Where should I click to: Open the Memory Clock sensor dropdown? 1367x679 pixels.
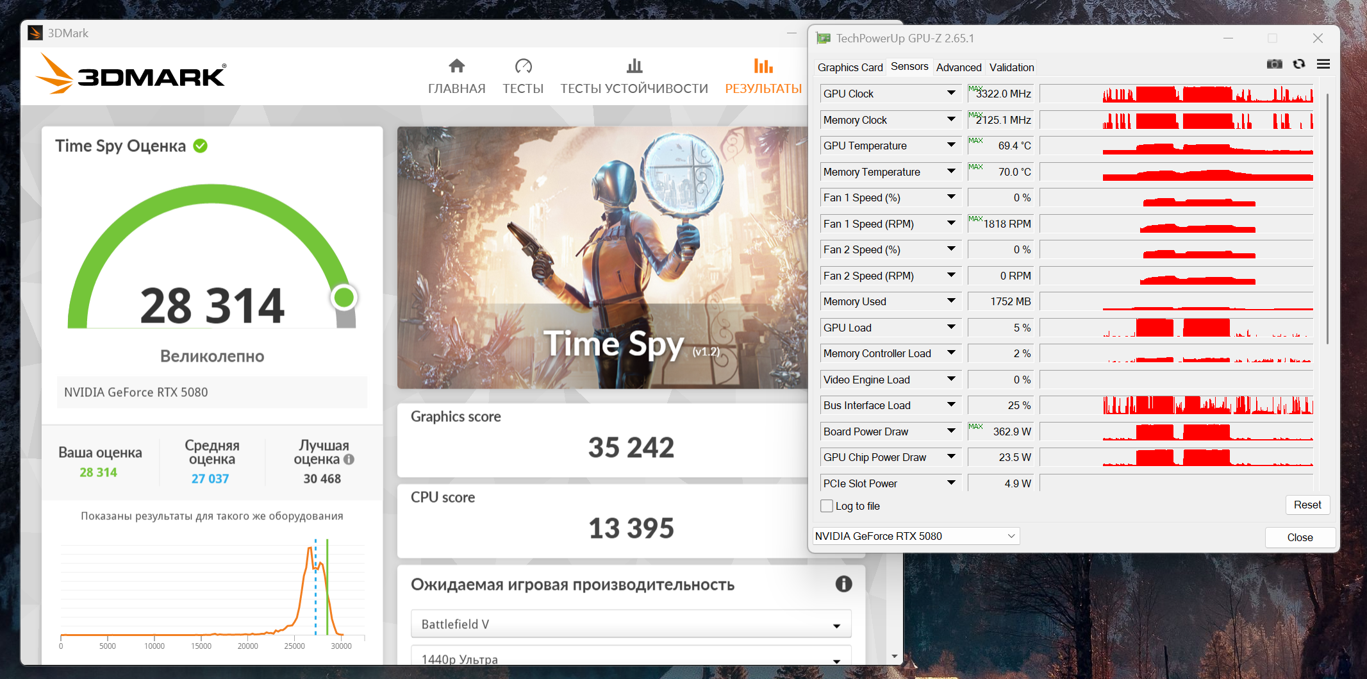(x=952, y=120)
